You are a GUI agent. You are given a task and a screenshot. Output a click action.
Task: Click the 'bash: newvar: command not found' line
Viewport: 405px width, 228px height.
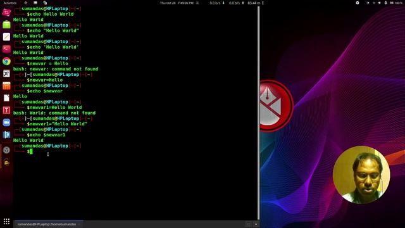pos(56,69)
